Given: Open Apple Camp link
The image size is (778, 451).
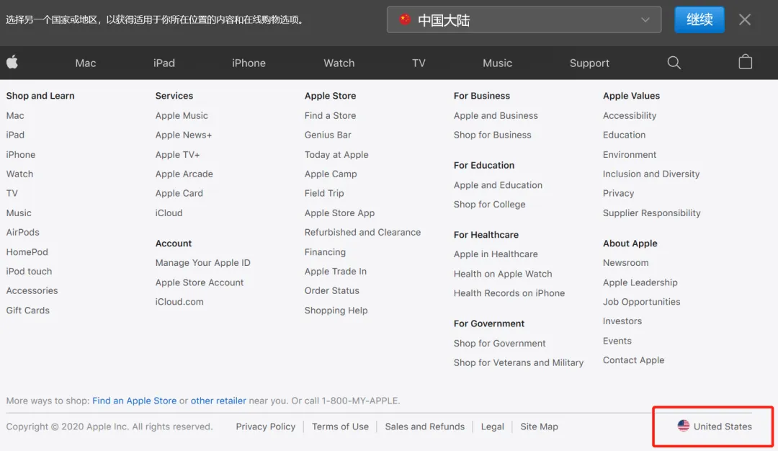Looking at the screenshot, I should [331, 174].
